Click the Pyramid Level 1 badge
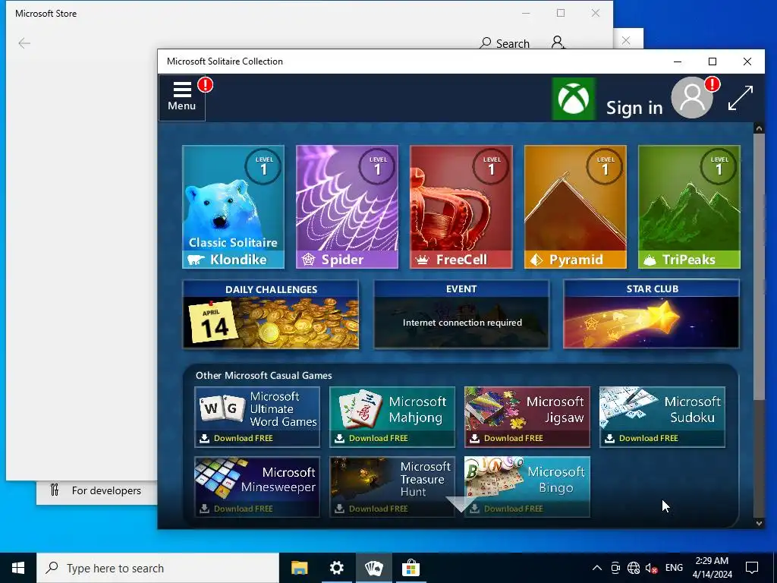777x583 pixels. [606, 166]
